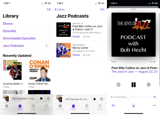
Task: Open Details for Poet Billy Collins episode
Action: pyautogui.click(x=76, y=36)
